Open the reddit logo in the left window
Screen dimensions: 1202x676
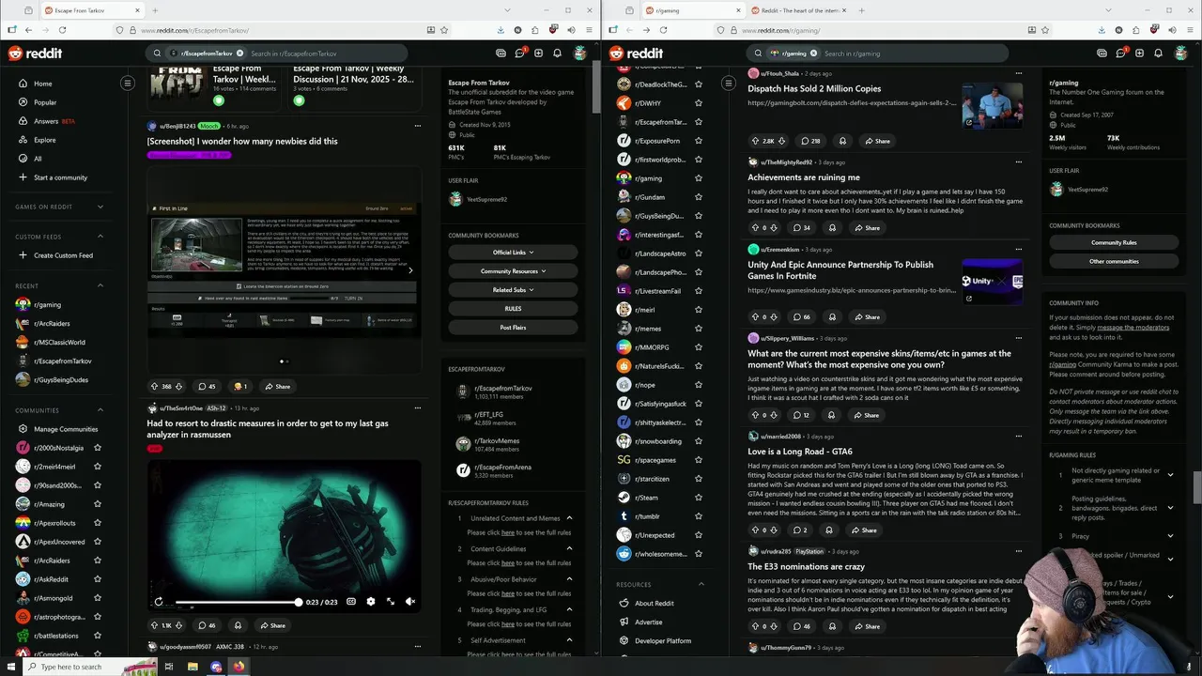point(35,54)
